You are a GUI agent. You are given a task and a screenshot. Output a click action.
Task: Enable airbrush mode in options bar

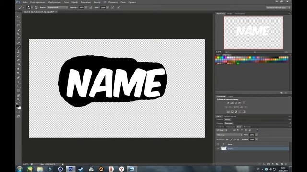click(x=112, y=8)
